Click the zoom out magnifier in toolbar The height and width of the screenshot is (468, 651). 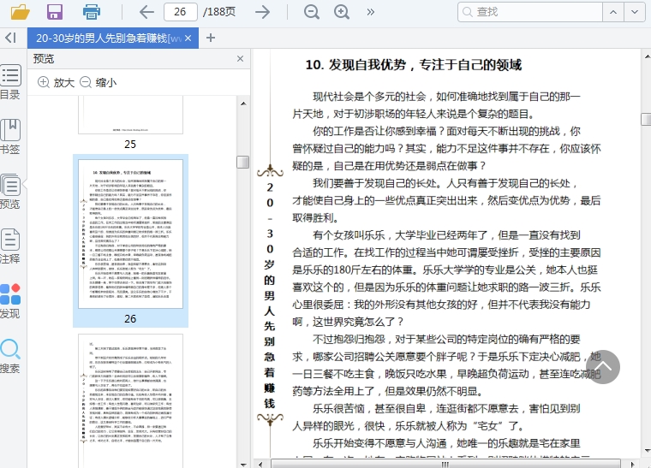click(312, 12)
